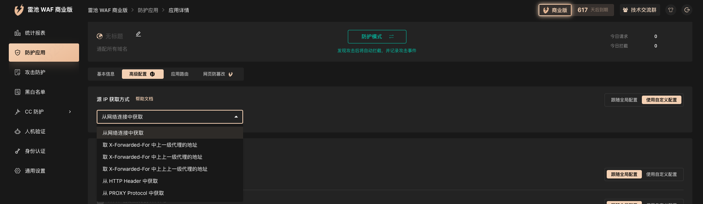Select 跟随全局配置 for source IP section
The width and height of the screenshot is (703, 204).
[x=624, y=100]
